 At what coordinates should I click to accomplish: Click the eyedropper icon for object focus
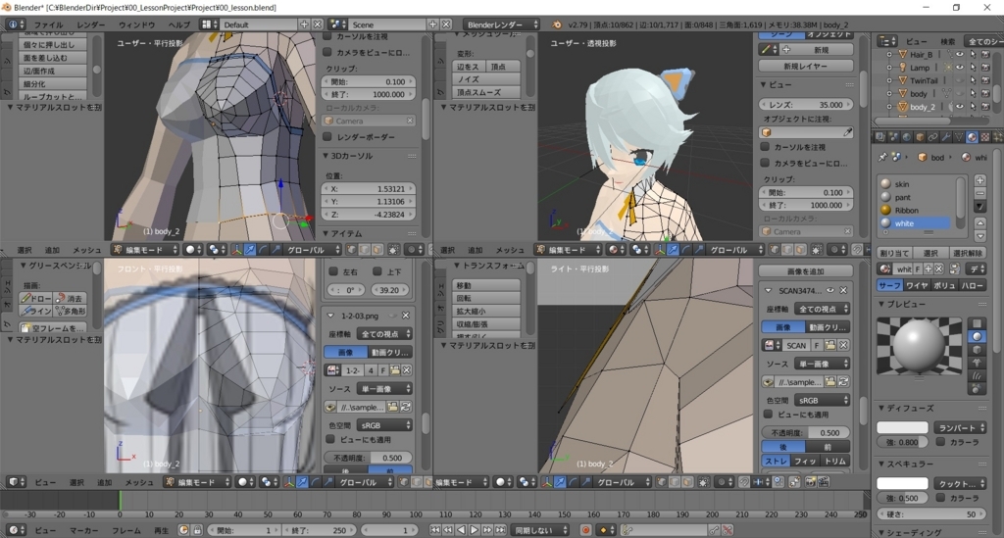[x=848, y=132]
